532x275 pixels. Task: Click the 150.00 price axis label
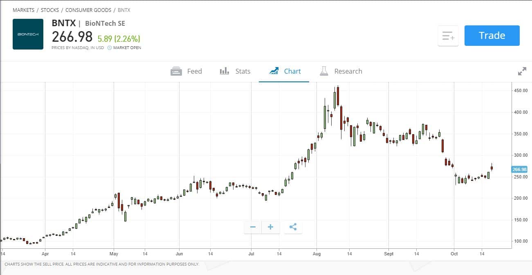pos(521,220)
